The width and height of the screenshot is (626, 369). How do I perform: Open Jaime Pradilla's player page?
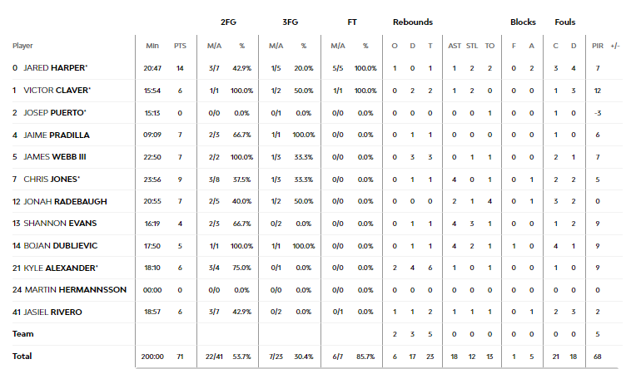tap(57, 135)
